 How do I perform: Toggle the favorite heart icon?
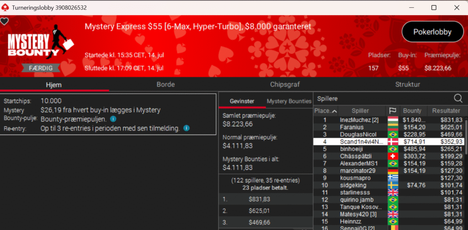(4, 21)
